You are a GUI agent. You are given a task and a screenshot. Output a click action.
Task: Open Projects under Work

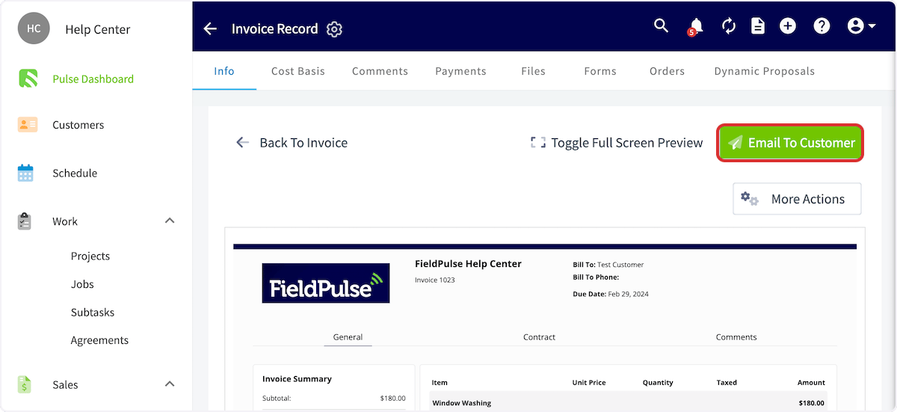coord(90,256)
